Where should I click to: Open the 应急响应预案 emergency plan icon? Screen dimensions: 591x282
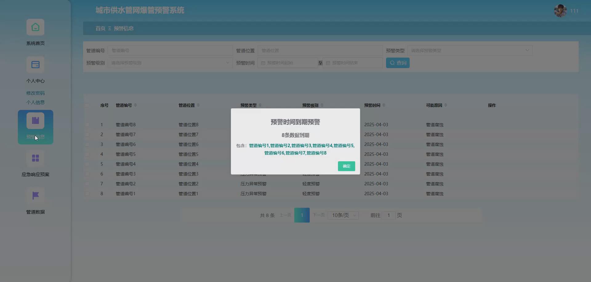click(35, 158)
